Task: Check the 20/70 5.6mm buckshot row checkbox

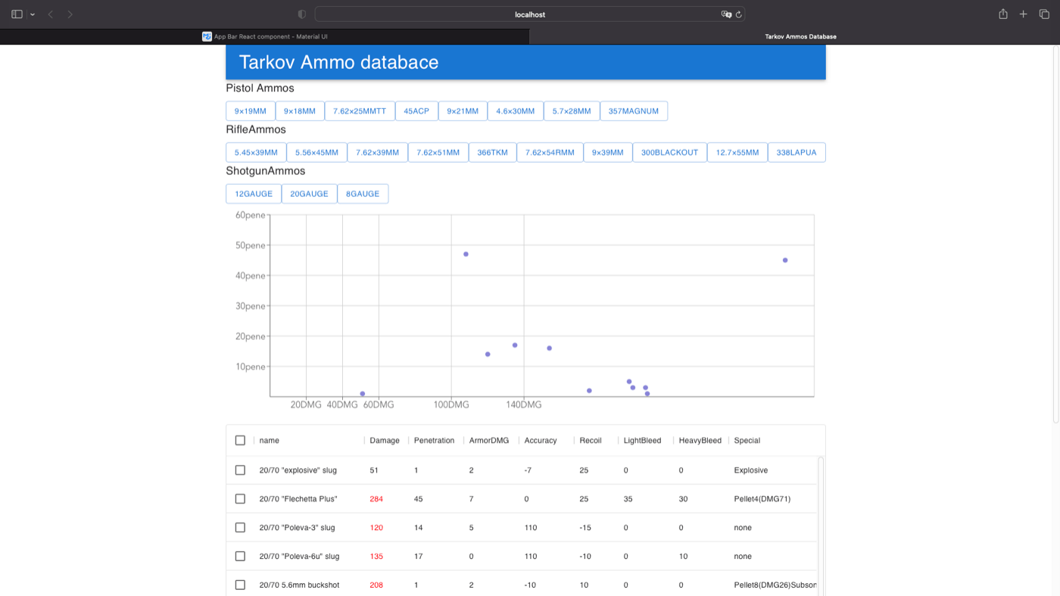Action: point(240,585)
